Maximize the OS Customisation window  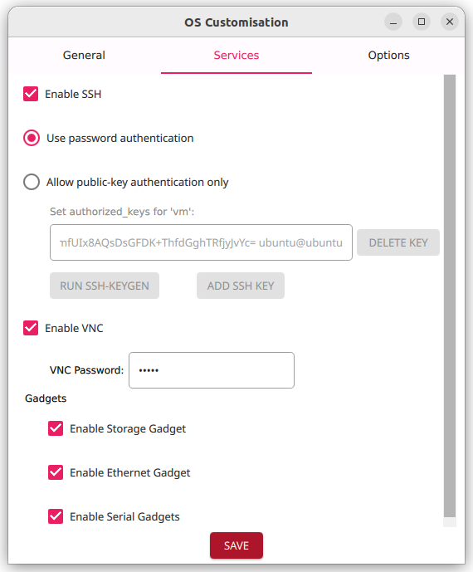point(422,22)
